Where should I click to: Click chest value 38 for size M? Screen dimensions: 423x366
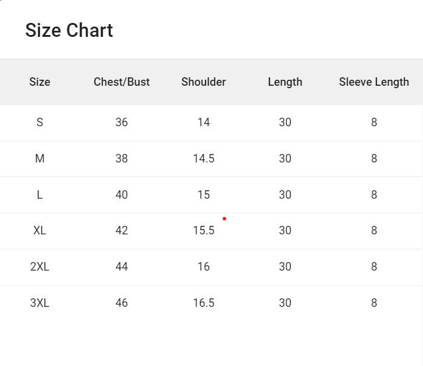(x=121, y=159)
